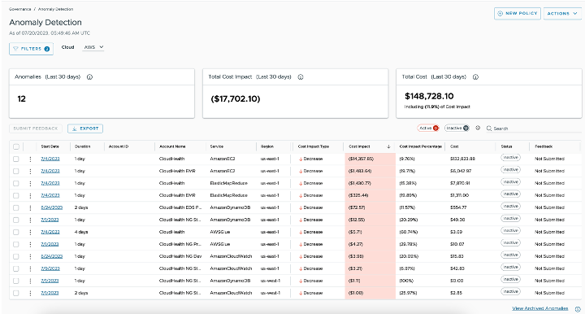Expand the Actions dropdown menu

[x=562, y=14]
